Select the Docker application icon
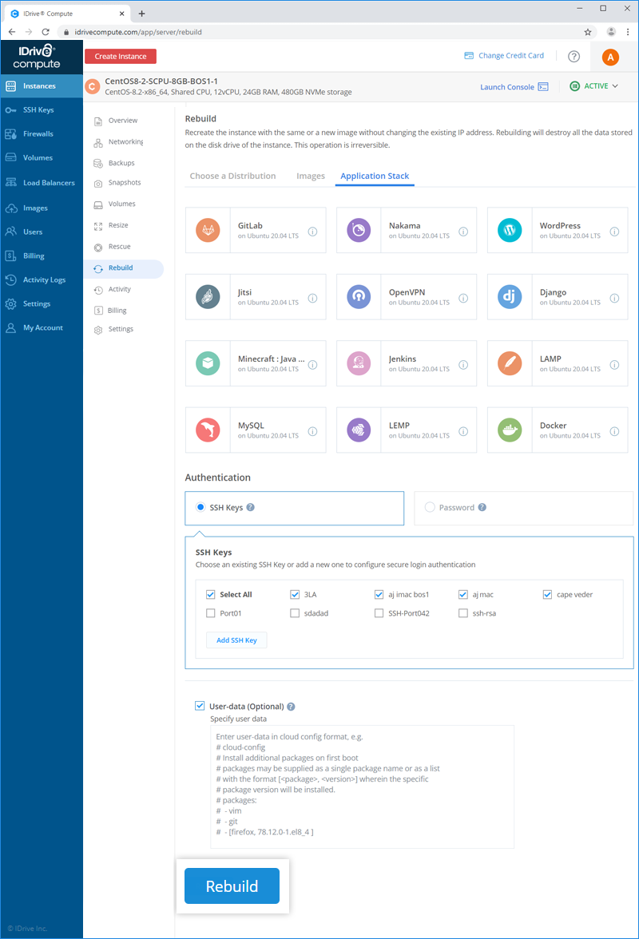Image resolution: width=639 pixels, height=939 pixels. pos(510,430)
